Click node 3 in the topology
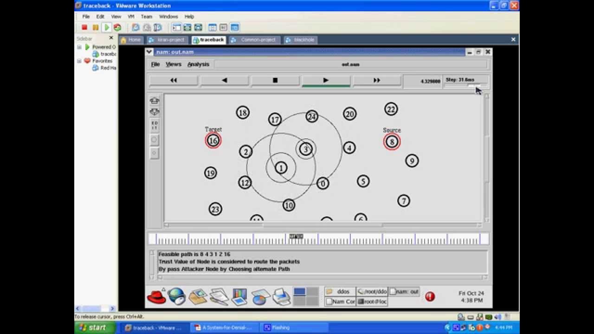594x334 pixels. point(306,149)
